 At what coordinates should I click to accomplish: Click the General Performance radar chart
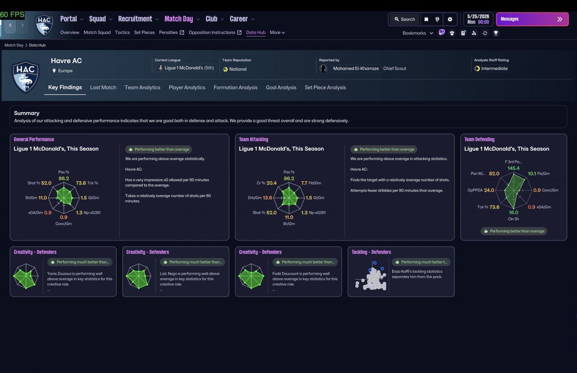tap(64, 197)
